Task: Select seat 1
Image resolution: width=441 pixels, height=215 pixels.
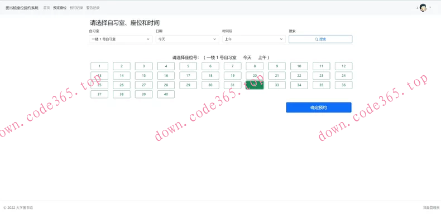Action: click(x=99, y=66)
